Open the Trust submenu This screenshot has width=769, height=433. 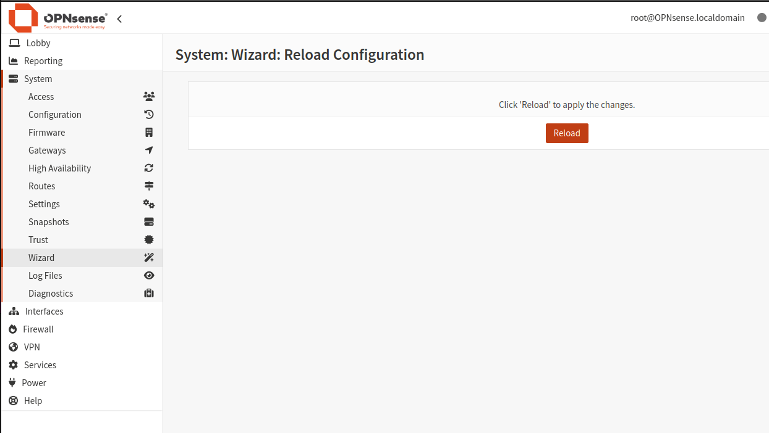[x=83, y=240]
